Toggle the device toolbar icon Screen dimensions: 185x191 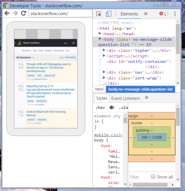coord(108,14)
